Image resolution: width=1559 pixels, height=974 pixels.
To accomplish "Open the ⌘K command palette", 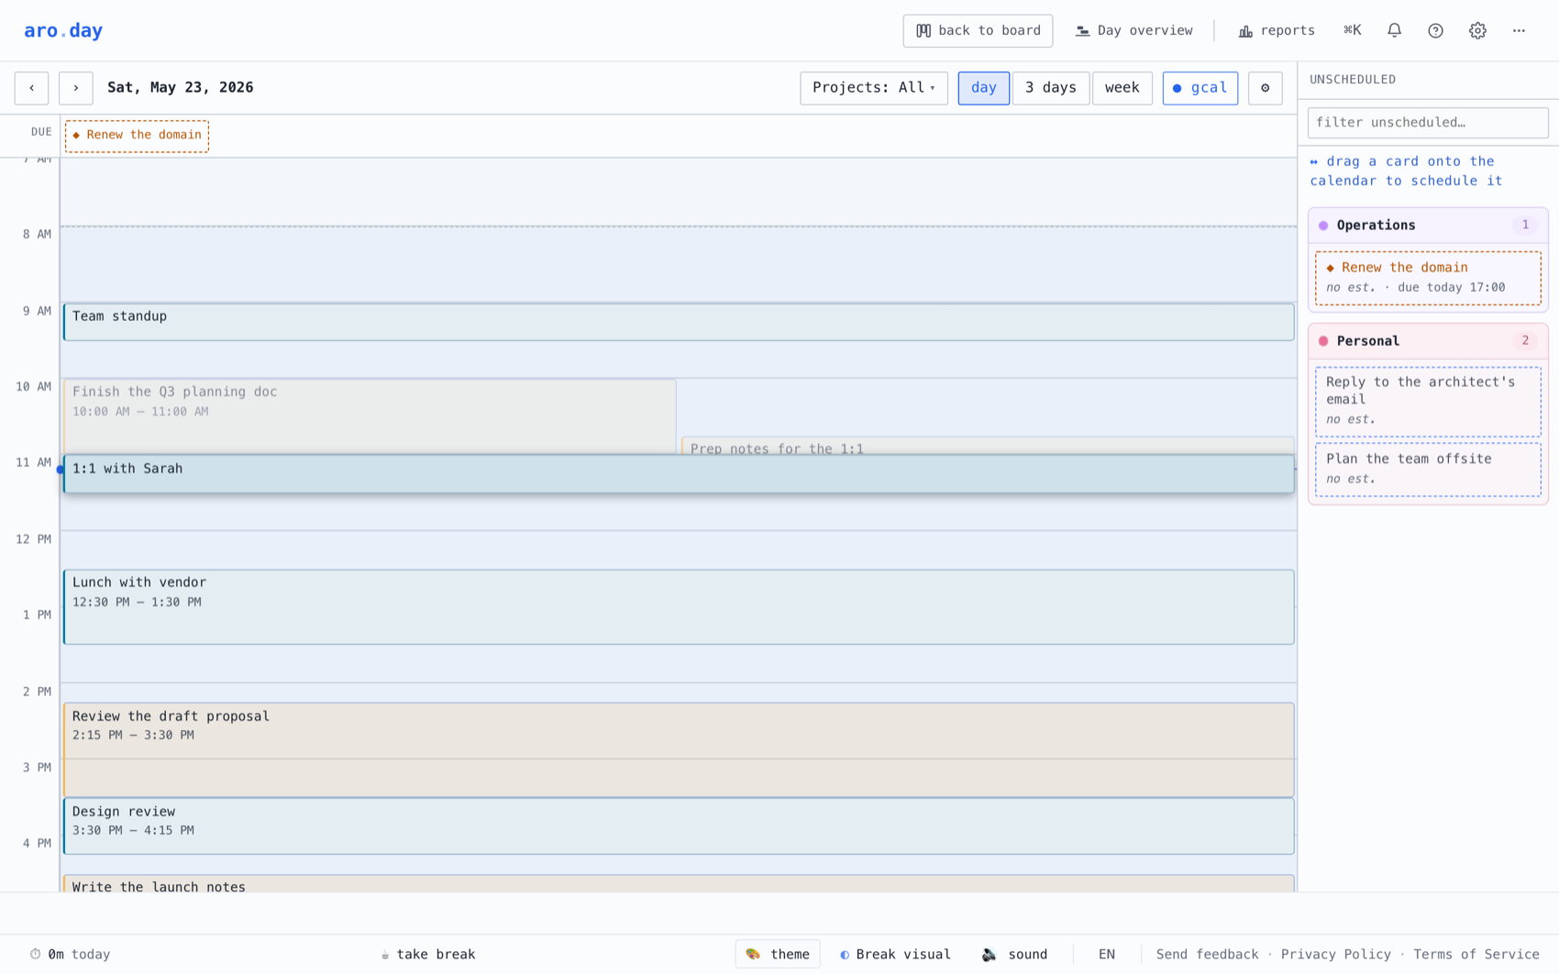I will click(x=1353, y=30).
